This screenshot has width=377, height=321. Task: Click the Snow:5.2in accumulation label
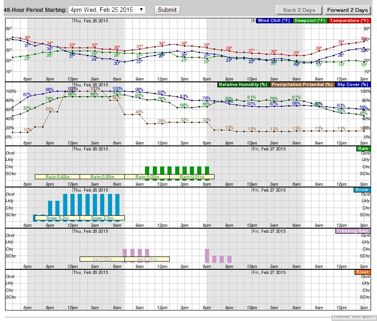point(57,218)
